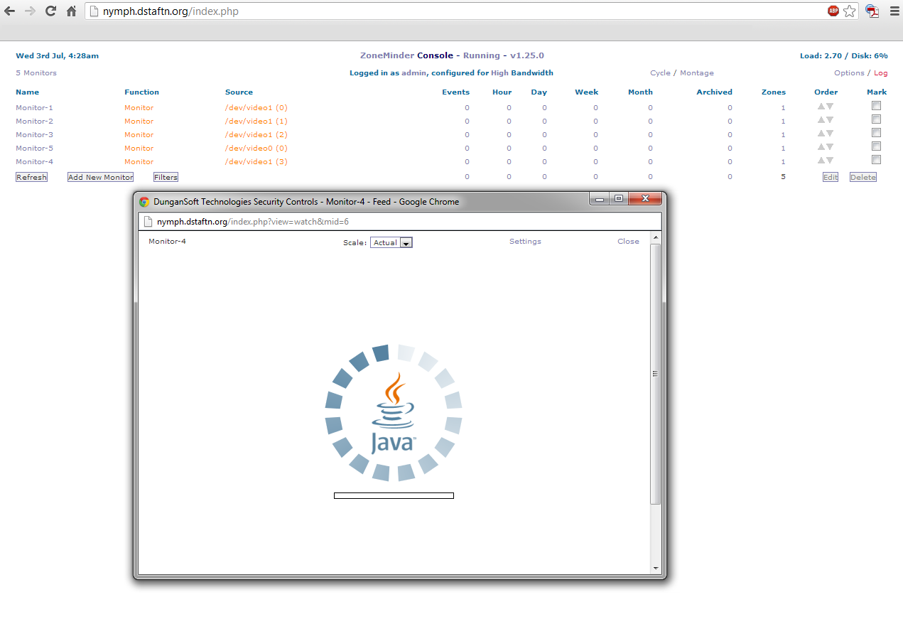Click the Monitor-4 label in feed window
Image resolution: width=903 pixels, height=641 pixels.
click(168, 242)
